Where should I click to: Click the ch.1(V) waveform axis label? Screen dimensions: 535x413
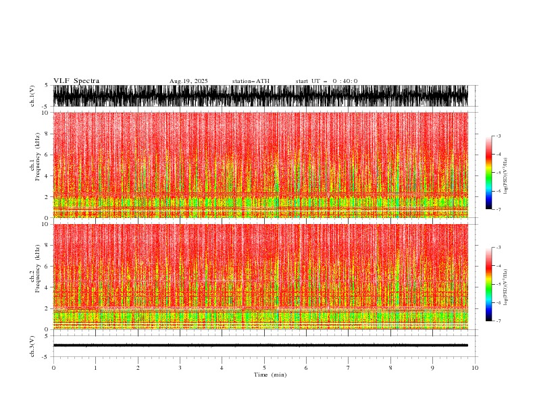click(x=32, y=96)
